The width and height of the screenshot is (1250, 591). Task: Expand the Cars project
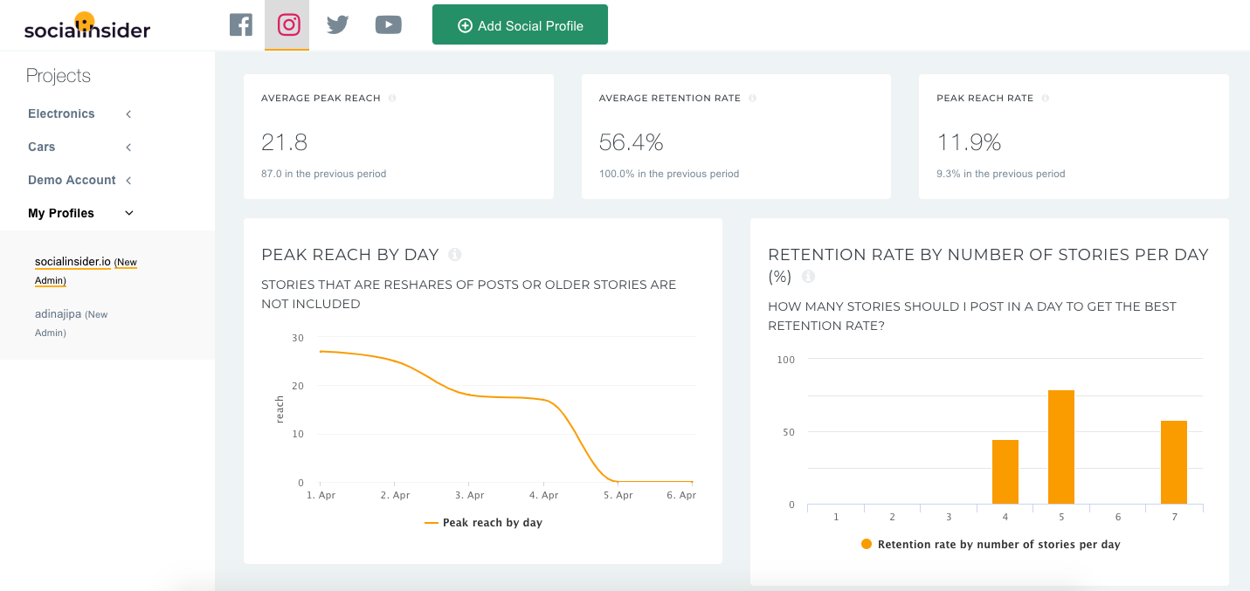point(80,147)
